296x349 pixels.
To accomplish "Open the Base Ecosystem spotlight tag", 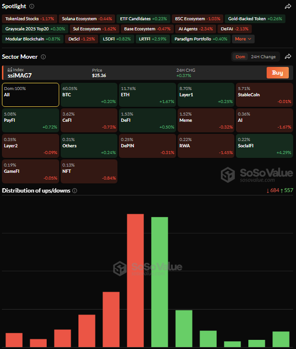I will tap(147, 29).
